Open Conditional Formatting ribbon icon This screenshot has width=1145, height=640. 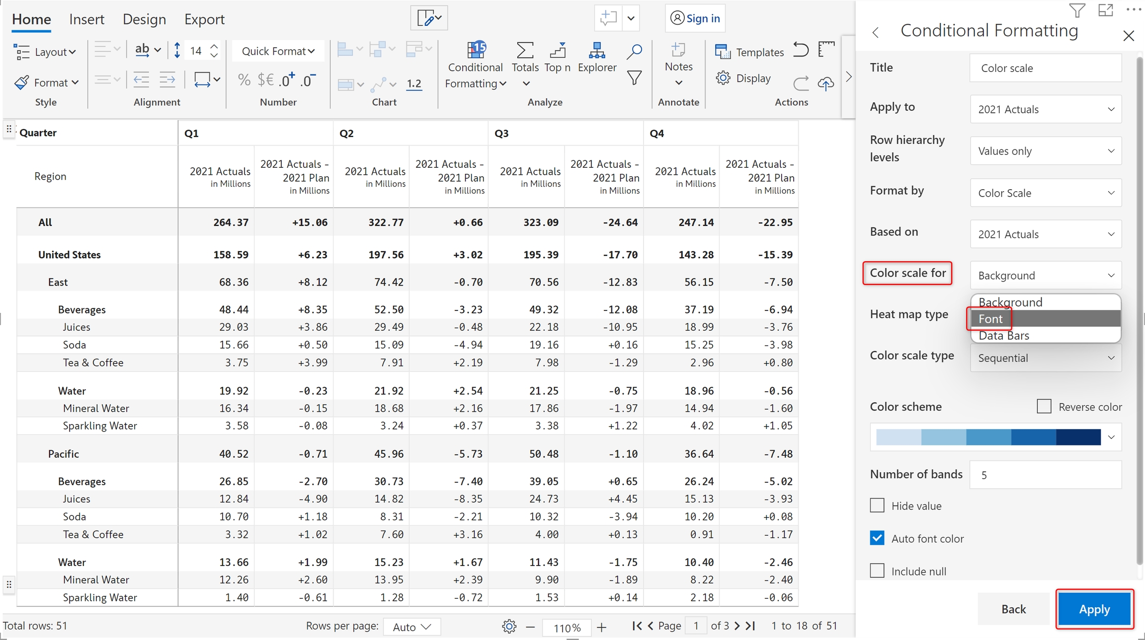tap(476, 50)
